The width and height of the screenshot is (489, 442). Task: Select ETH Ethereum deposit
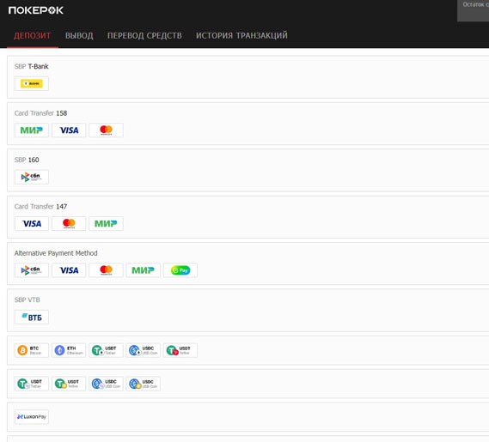(x=69, y=350)
